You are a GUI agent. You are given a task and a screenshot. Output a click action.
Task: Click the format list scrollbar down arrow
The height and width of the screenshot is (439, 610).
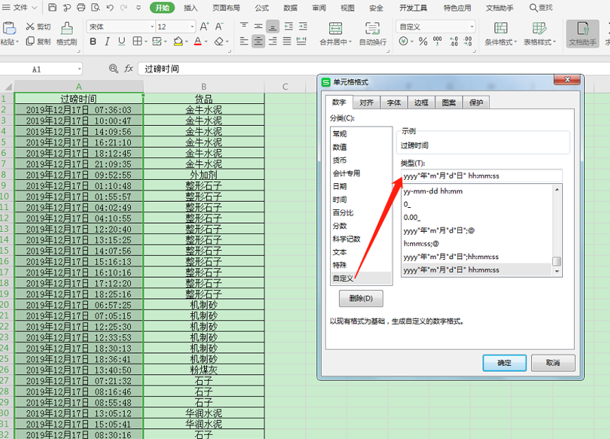[x=557, y=271]
